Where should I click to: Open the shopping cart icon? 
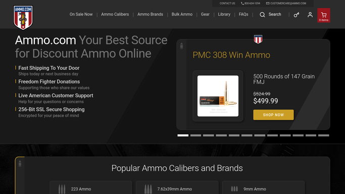click(x=324, y=15)
